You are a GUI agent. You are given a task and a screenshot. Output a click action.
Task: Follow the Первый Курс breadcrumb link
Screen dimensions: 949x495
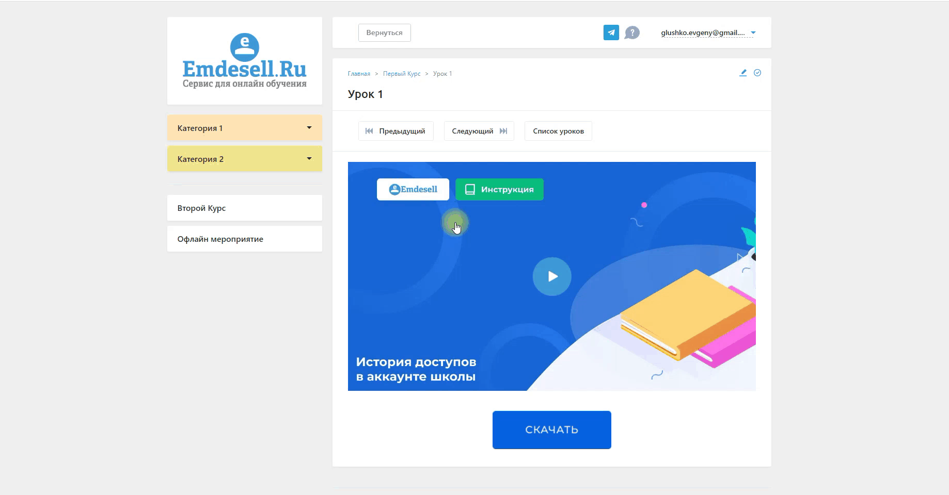(x=402, y=74)
